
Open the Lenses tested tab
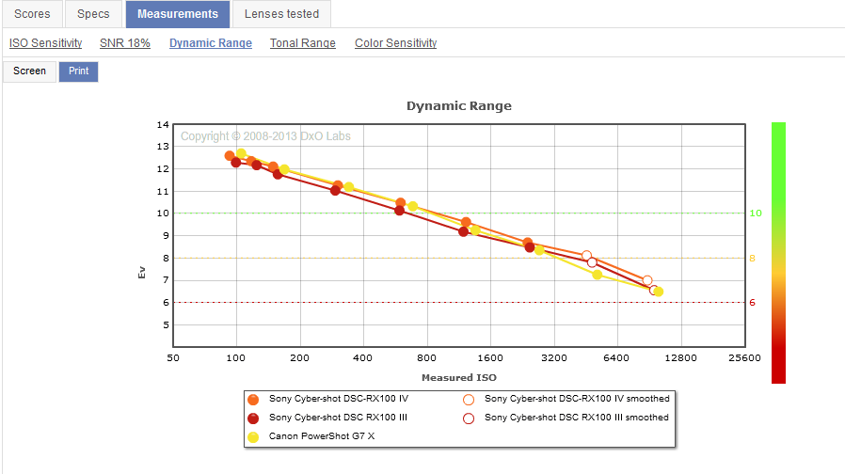tap(282, 14)
